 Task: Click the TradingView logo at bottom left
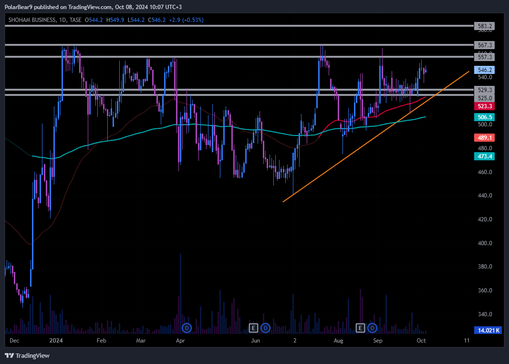coord(27,355)
